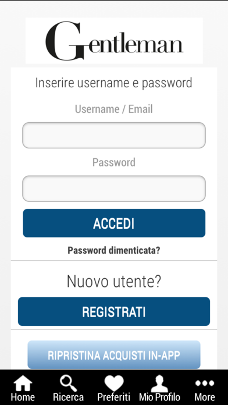This screenshot has height=405, width=228.
Task: Tap RIPRISTINA ACQUISTI IN-APP button
Action: (x=114, y=355)
